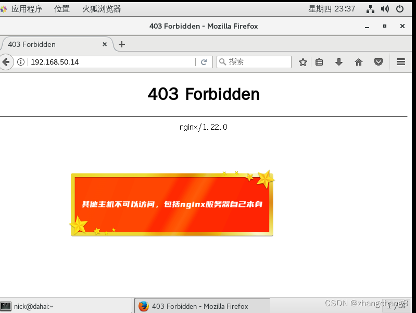Save page to Pocket icon
416x313 pixels.
(379, 62)
